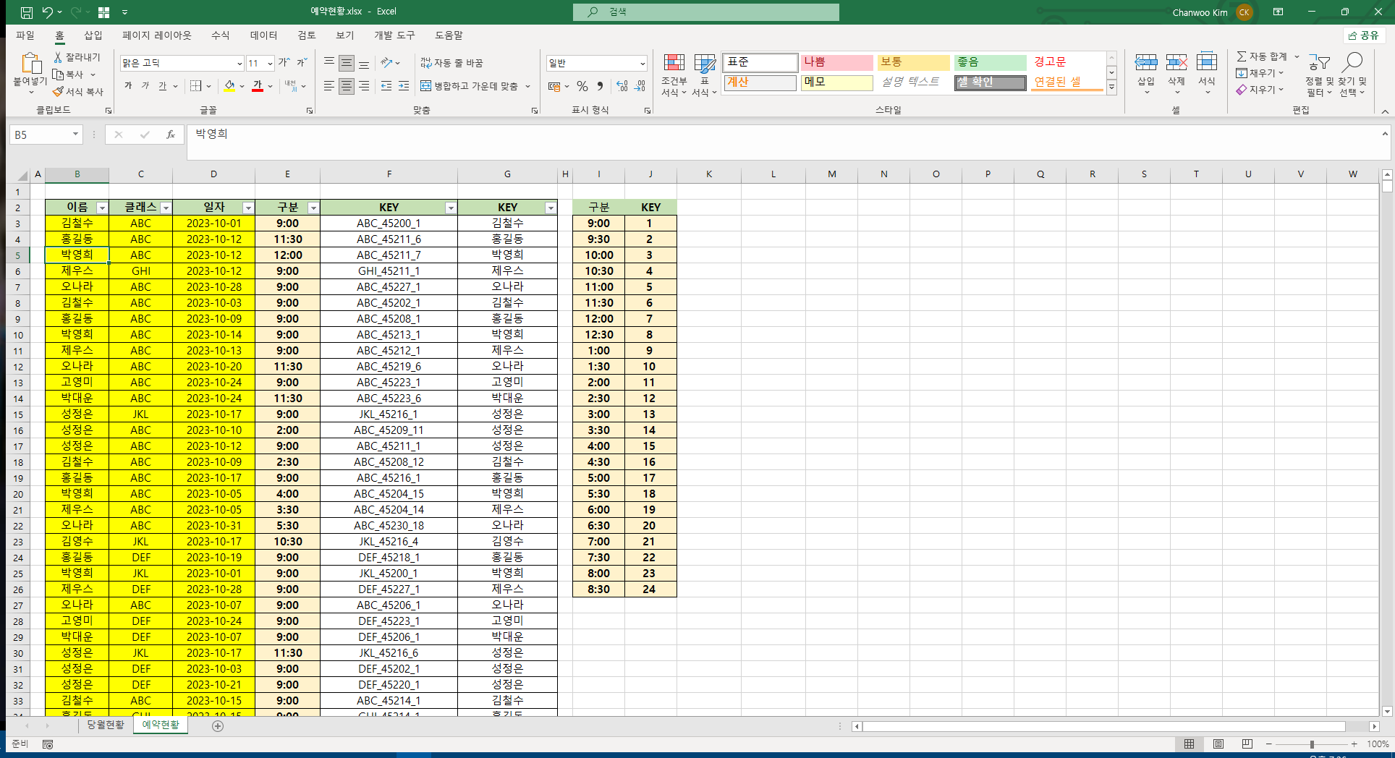Open the 페이지 레이아웃 ribbon tab
The height and width of the screenshot is (758, 1395).
(157, 35)
